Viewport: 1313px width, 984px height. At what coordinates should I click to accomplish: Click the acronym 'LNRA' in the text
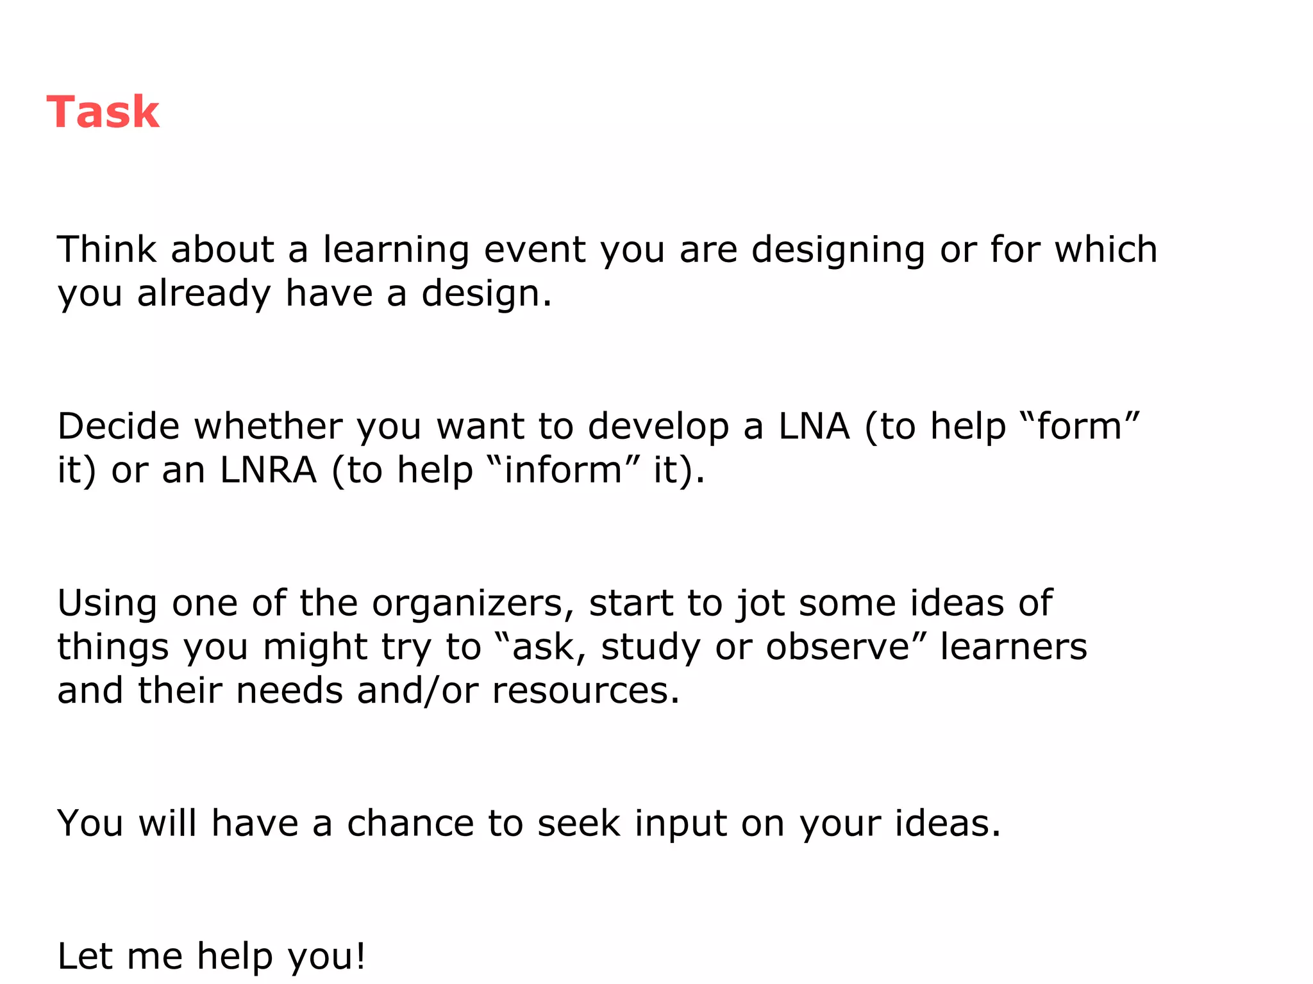click(268, 470)
